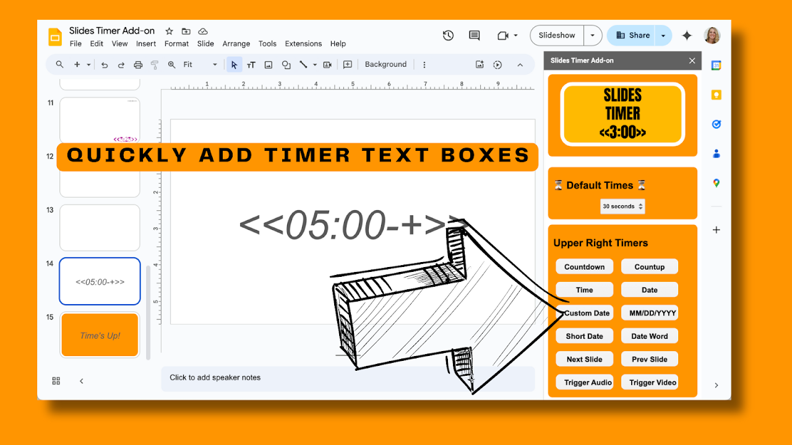This screenshot has height=445, width=792.
Task: Open the Google Slides home logo
Action: point(55,37)
